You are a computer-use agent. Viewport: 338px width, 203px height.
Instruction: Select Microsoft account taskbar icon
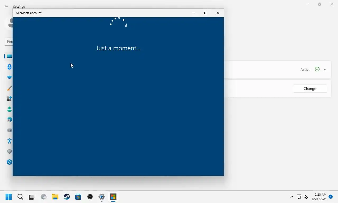click(x=113, y=197)
